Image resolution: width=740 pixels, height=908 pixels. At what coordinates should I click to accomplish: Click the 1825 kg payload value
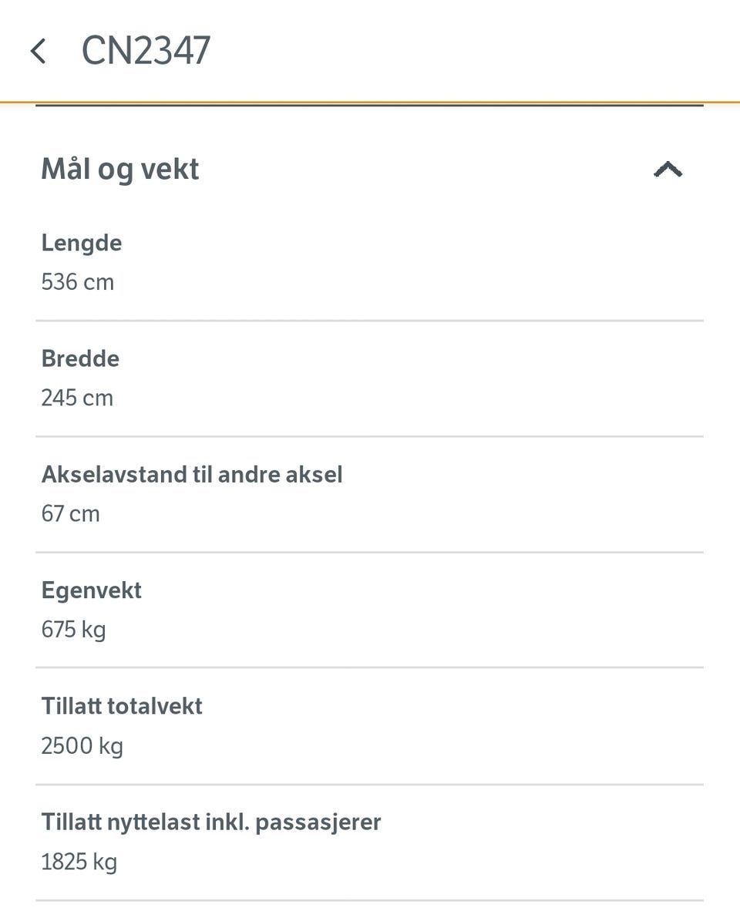click(x=79, y=862)
